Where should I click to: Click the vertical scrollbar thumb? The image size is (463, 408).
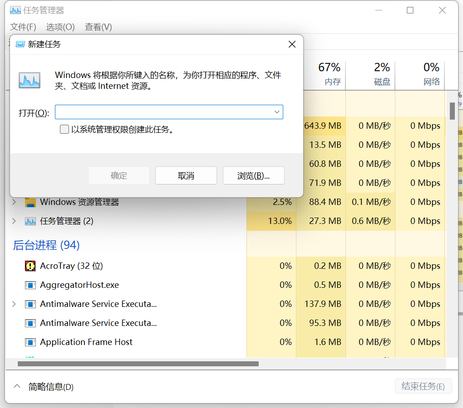(452, 111)
